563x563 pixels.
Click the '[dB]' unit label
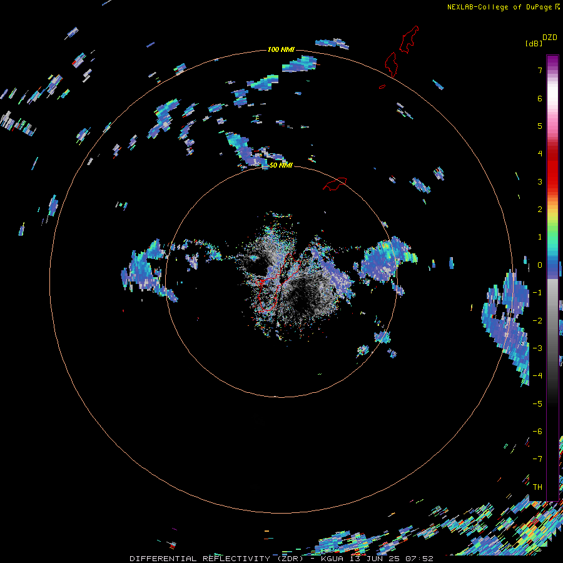point(534,43)
